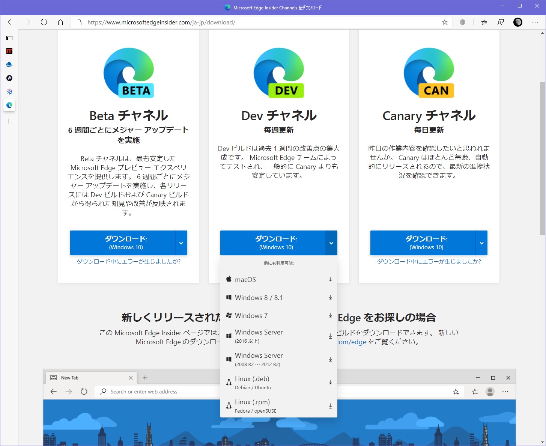This screenshot has width=546, height=446.
Task: Open the user profile avatar
Action: click(x=518, y=23)
